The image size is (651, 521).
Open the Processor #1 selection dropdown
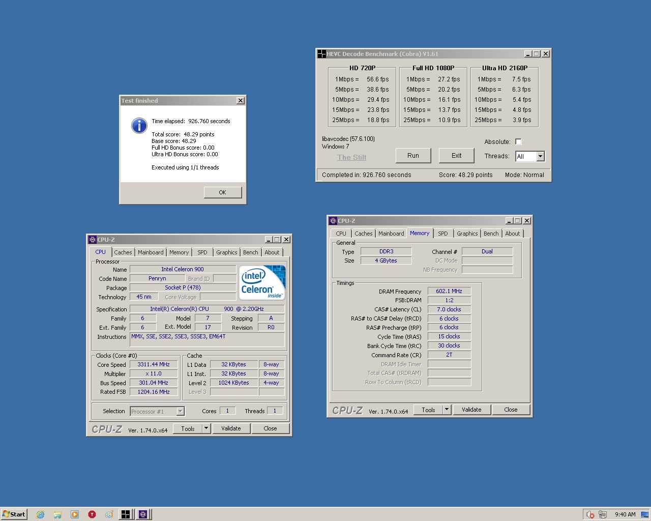click(x=157, y=411)
